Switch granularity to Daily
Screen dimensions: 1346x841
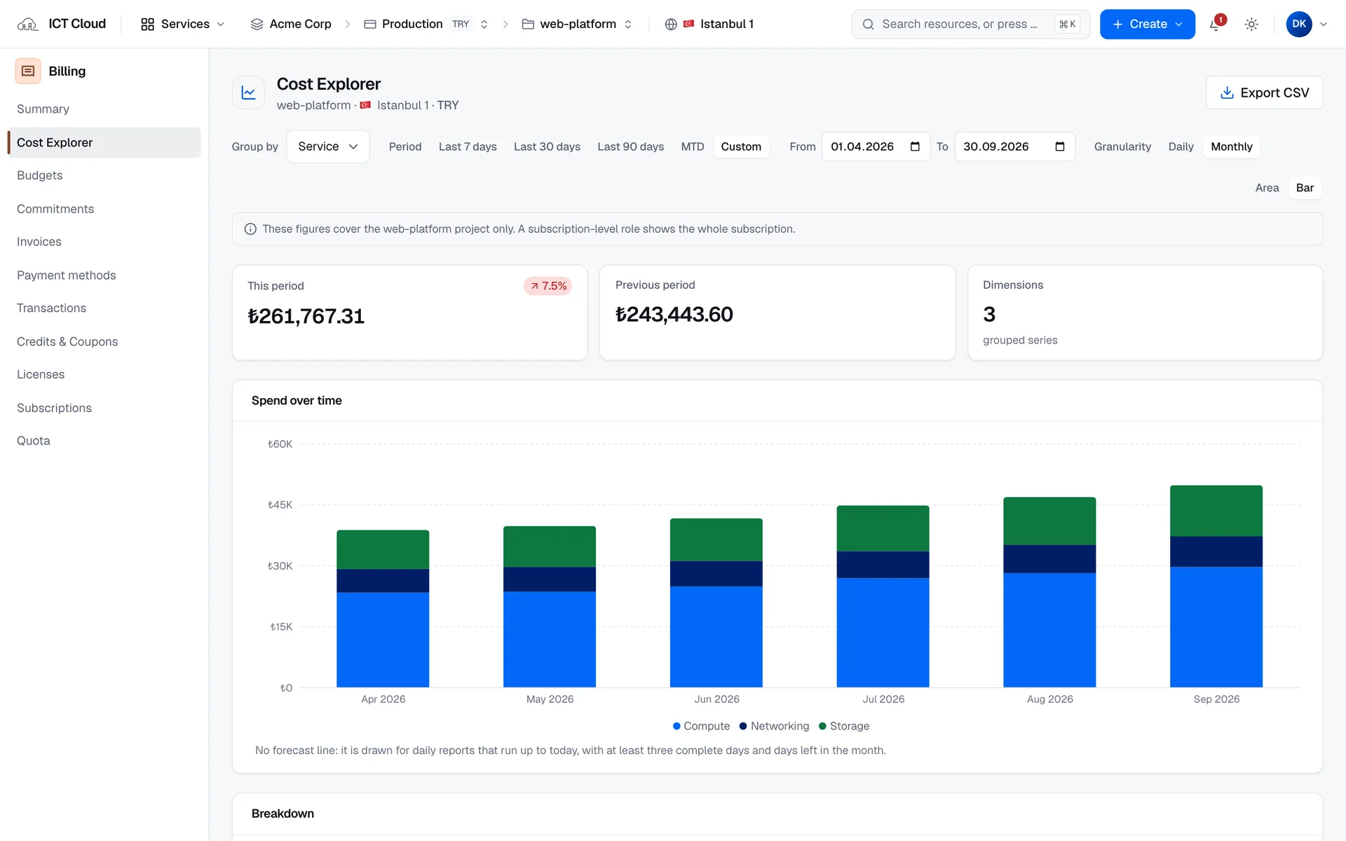[x=1181, y=146]
